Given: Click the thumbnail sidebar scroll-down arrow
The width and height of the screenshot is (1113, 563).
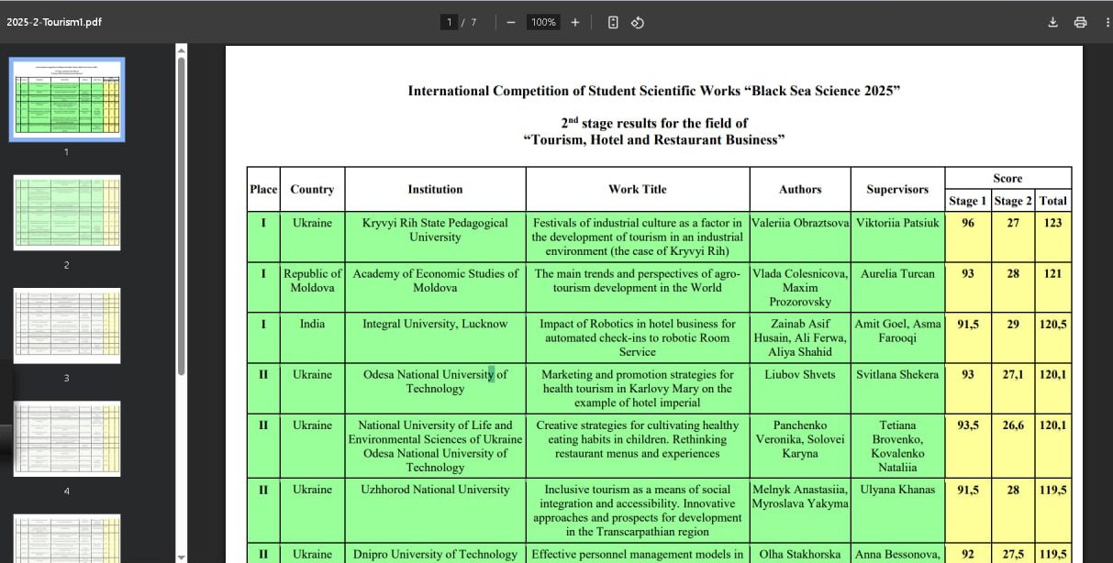Looking at the screenshot, I should click(181, 557).
